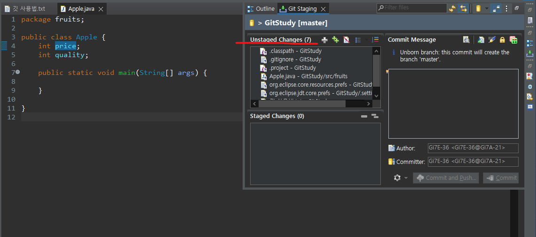Click the Committer field
Image resolution: width=536 pixels, height=237 pixels.
(473, 162)
